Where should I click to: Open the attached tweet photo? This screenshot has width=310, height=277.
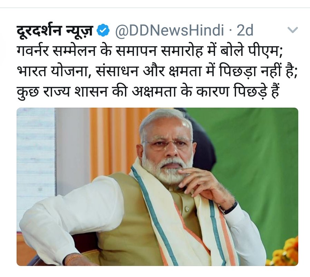pos(157,187)
